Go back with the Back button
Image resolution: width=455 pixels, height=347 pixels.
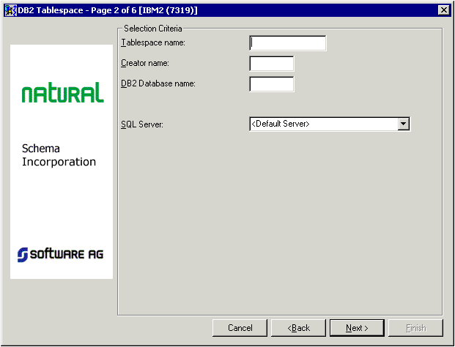click(x=299, y=328)
